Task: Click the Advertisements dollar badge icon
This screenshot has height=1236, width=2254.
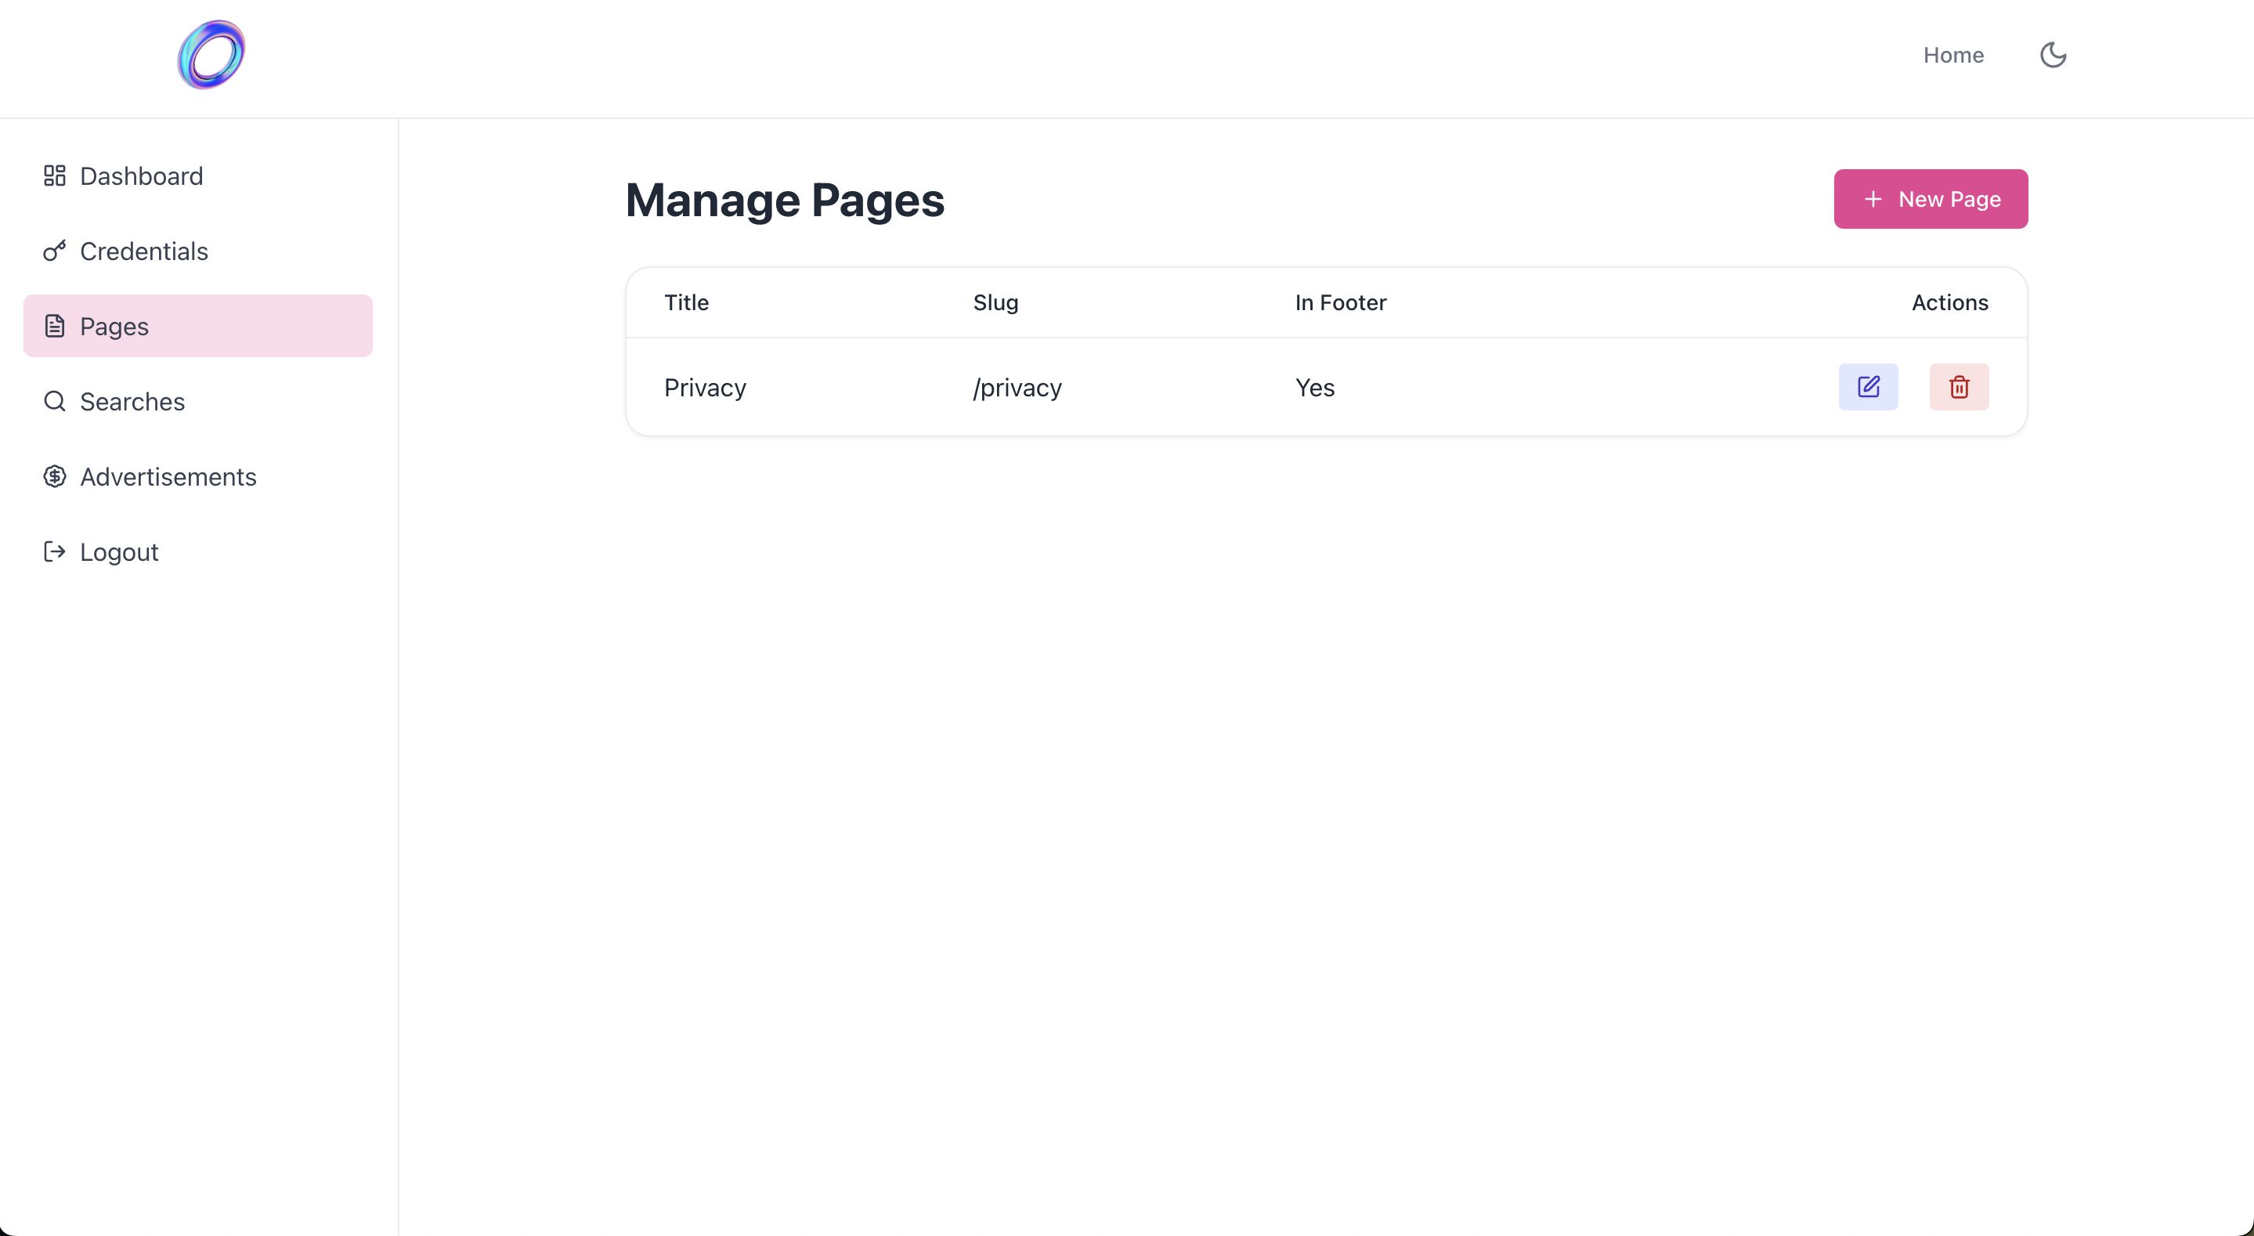Action: [x=54, y=477]
